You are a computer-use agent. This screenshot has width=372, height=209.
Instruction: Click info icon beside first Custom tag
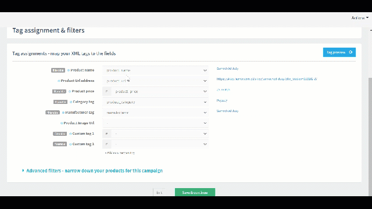(70, 134)
